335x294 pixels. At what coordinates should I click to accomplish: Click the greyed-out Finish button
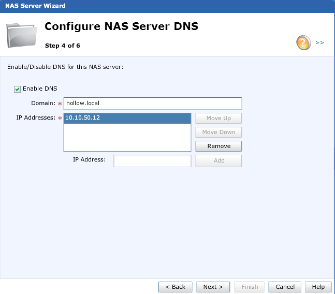click(250, 287)
